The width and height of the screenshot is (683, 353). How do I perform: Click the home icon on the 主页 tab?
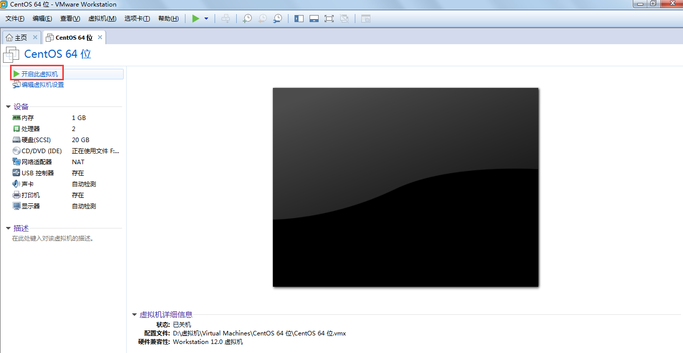9,38
